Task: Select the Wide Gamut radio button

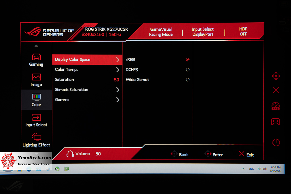Action: coord(188,80)
